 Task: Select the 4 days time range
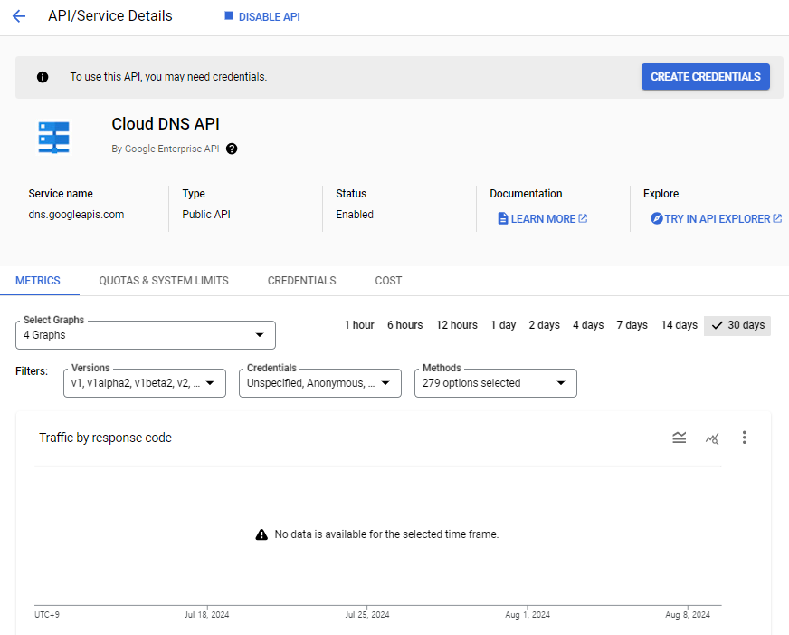588,325
